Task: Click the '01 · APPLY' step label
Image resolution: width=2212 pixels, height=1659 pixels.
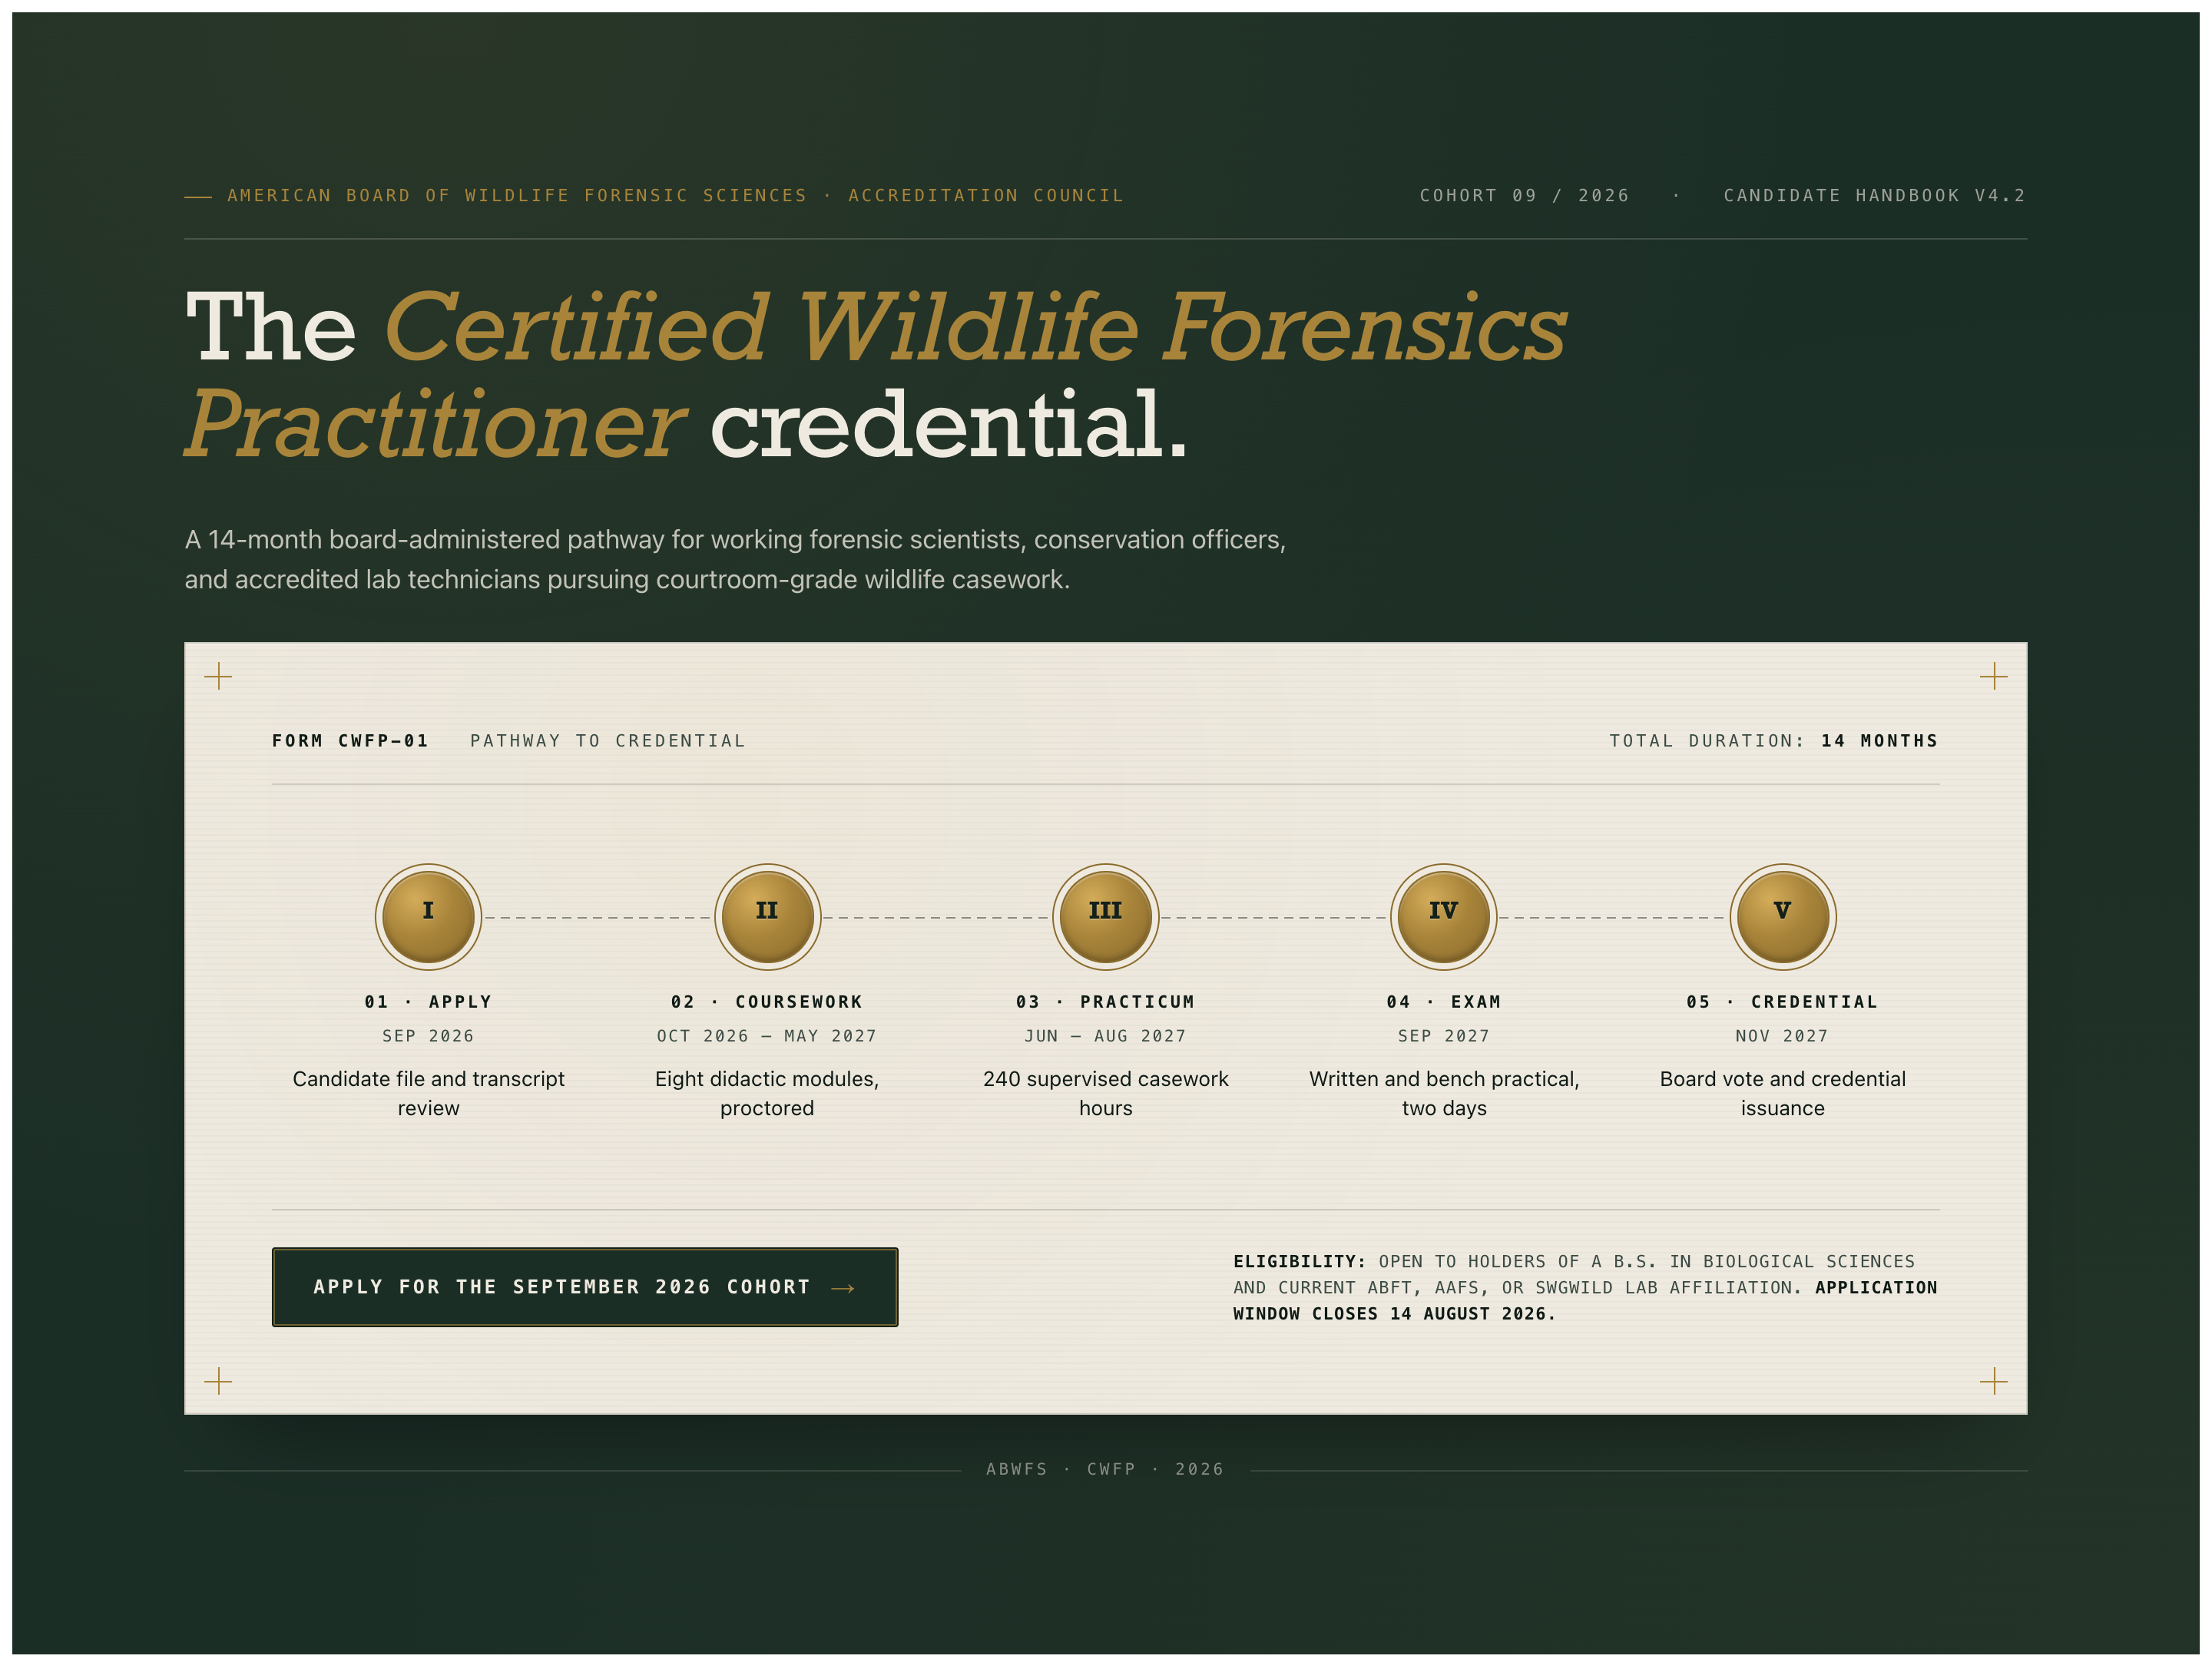Action: [428, 1002]
